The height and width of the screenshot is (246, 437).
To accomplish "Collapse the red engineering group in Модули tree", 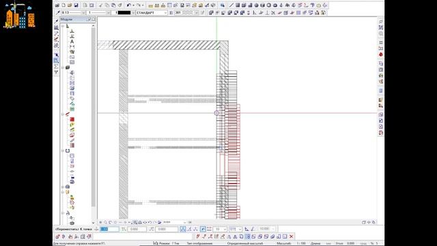I will click(x=63, y=114).
